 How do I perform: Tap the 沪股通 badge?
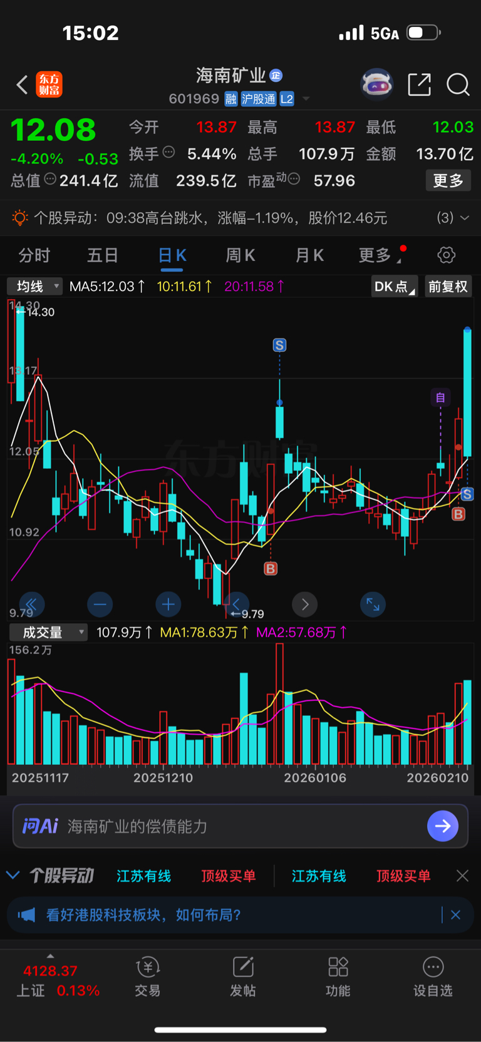point(258,99)
